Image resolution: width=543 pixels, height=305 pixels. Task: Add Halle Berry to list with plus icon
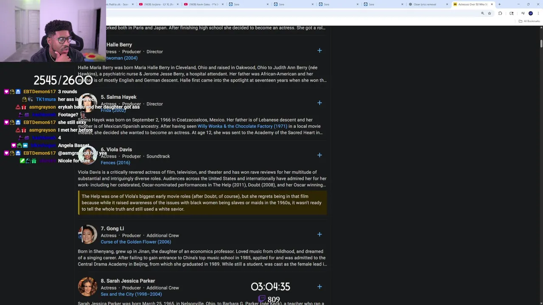tap(319, 50)
